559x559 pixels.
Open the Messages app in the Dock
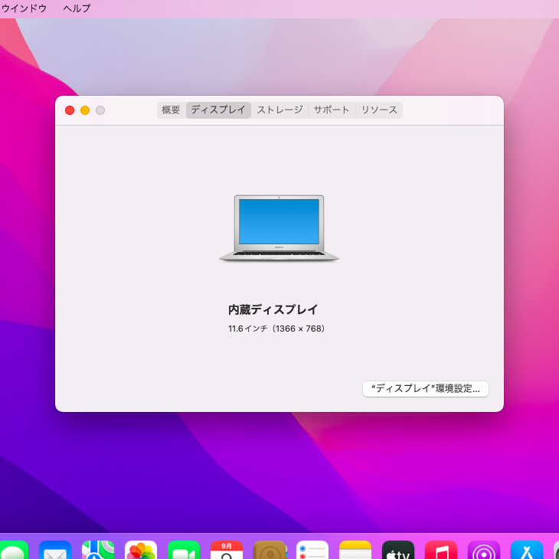12,550
